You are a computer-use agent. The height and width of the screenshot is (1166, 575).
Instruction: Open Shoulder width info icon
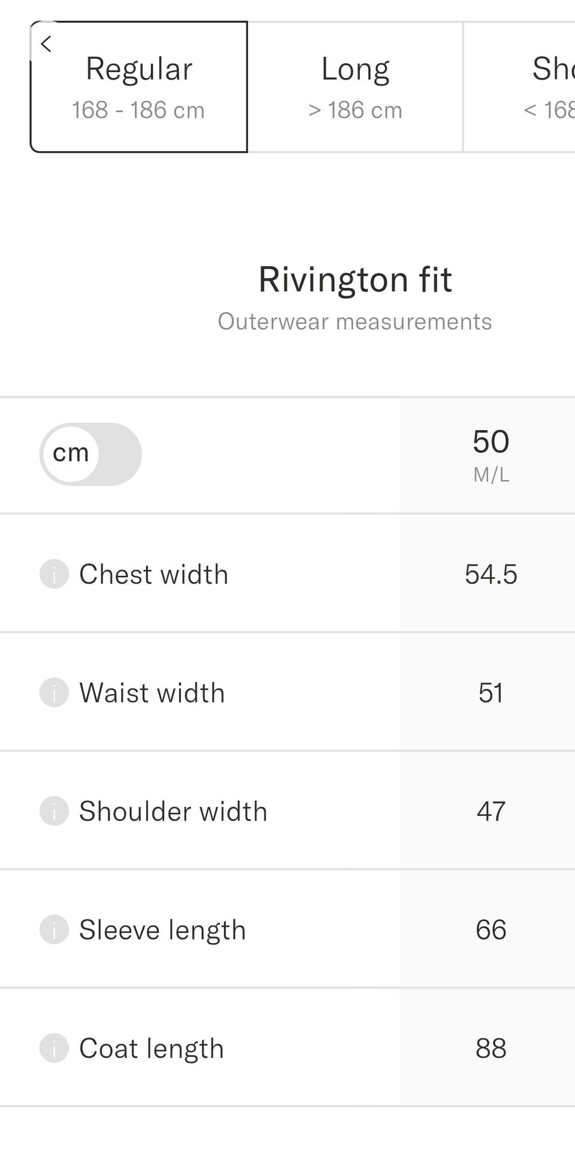[x=55, y=811]
